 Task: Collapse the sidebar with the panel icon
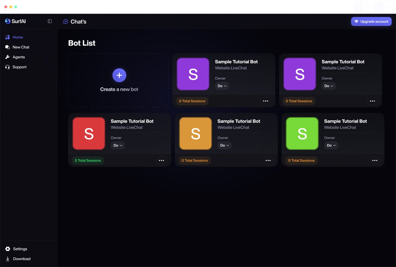click(50, 21)
